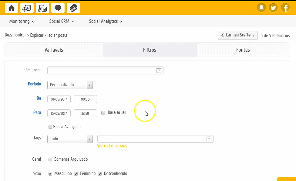Viewport: 296px width, 181px height.
Task: Open the Período dropdown
Action: click(x=70, y=85)
